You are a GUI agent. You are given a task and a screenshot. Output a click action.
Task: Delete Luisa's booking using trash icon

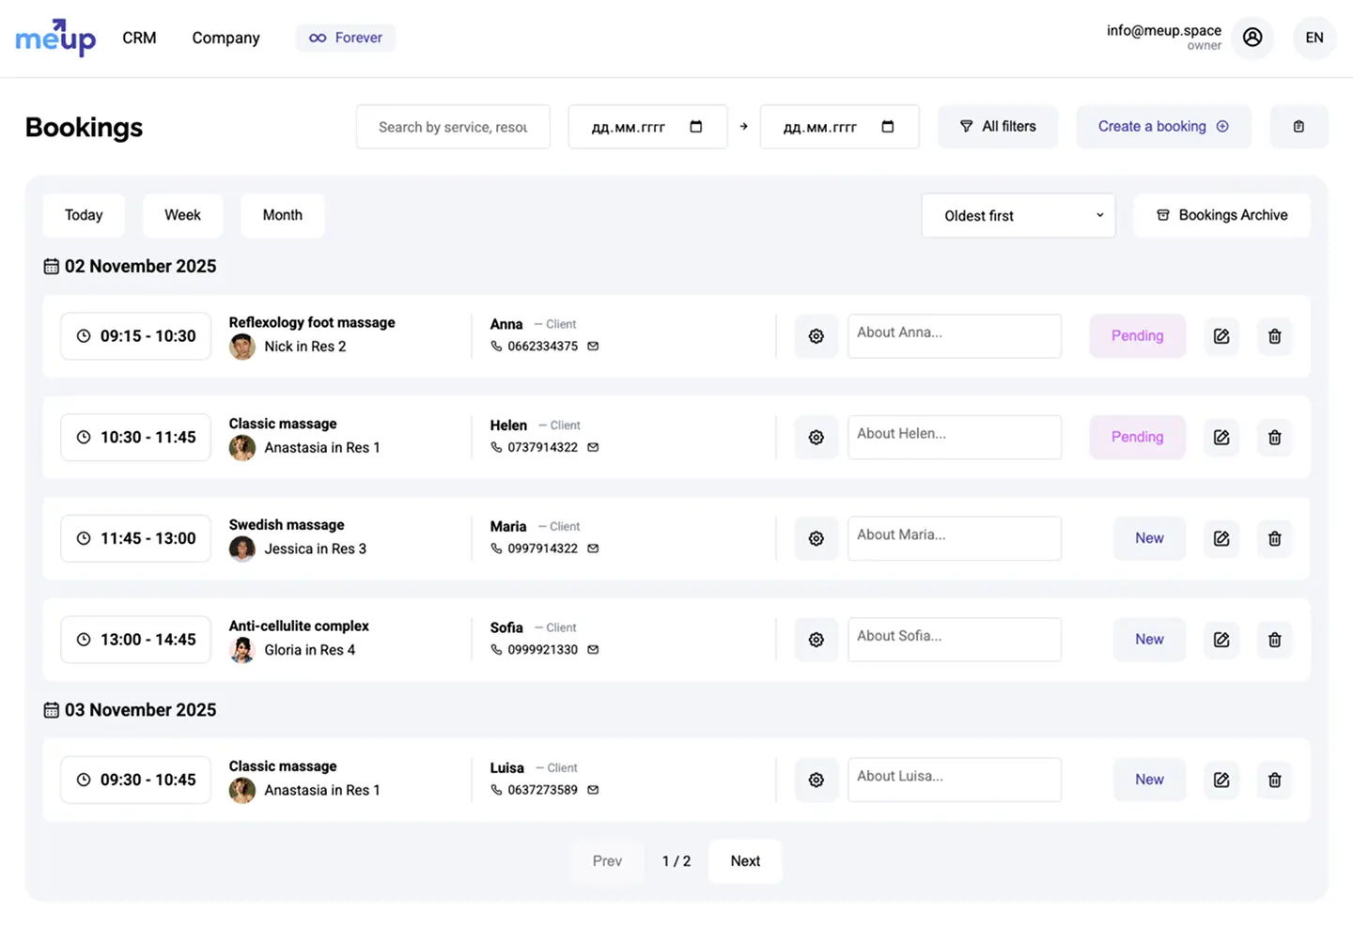[1274, 781]
